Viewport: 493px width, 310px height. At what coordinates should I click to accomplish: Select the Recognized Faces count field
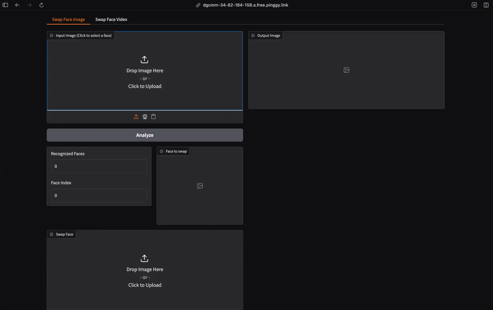[99, 166]
